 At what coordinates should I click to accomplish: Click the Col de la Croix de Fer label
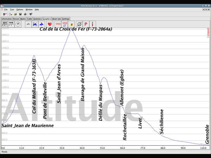point(76,29)
